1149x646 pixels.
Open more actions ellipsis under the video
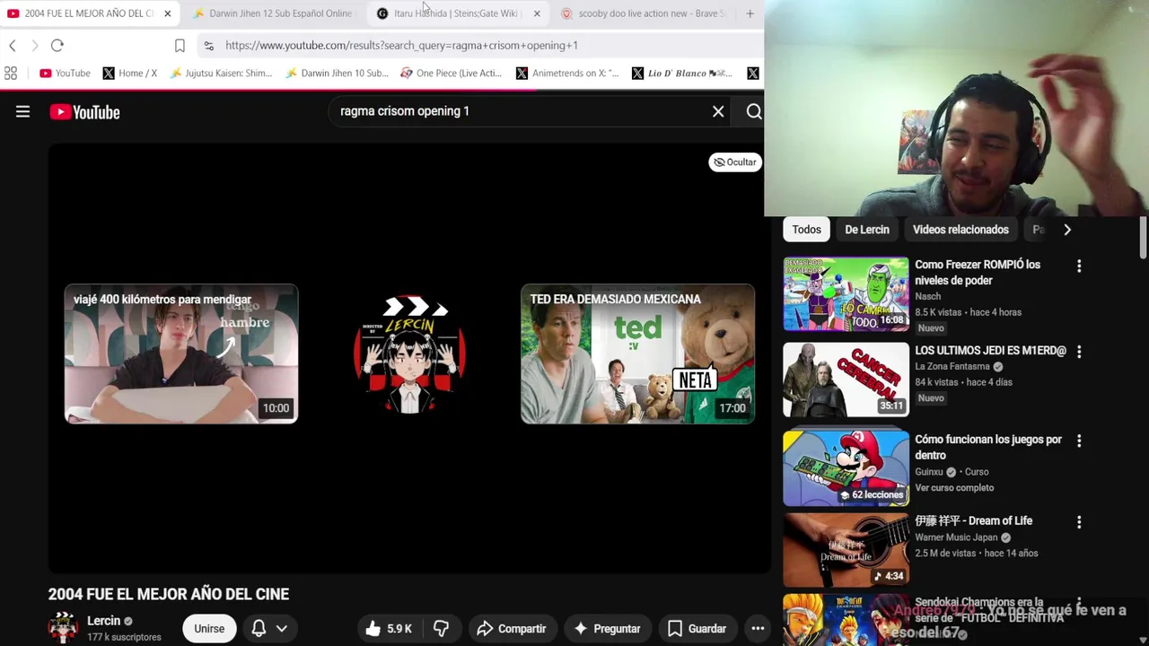click(x=758, y=629)
